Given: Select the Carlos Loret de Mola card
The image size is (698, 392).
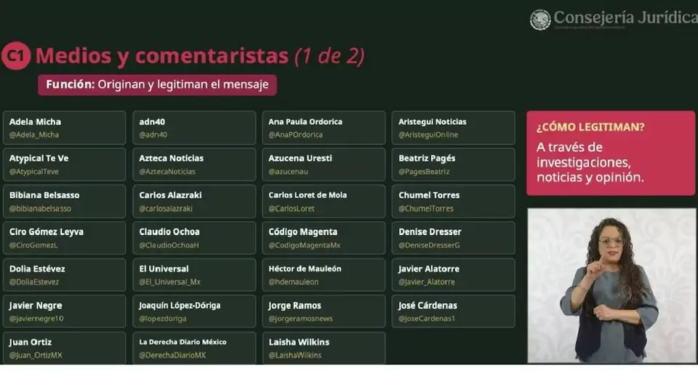Looking at the screenshot, I should (324, 201).
